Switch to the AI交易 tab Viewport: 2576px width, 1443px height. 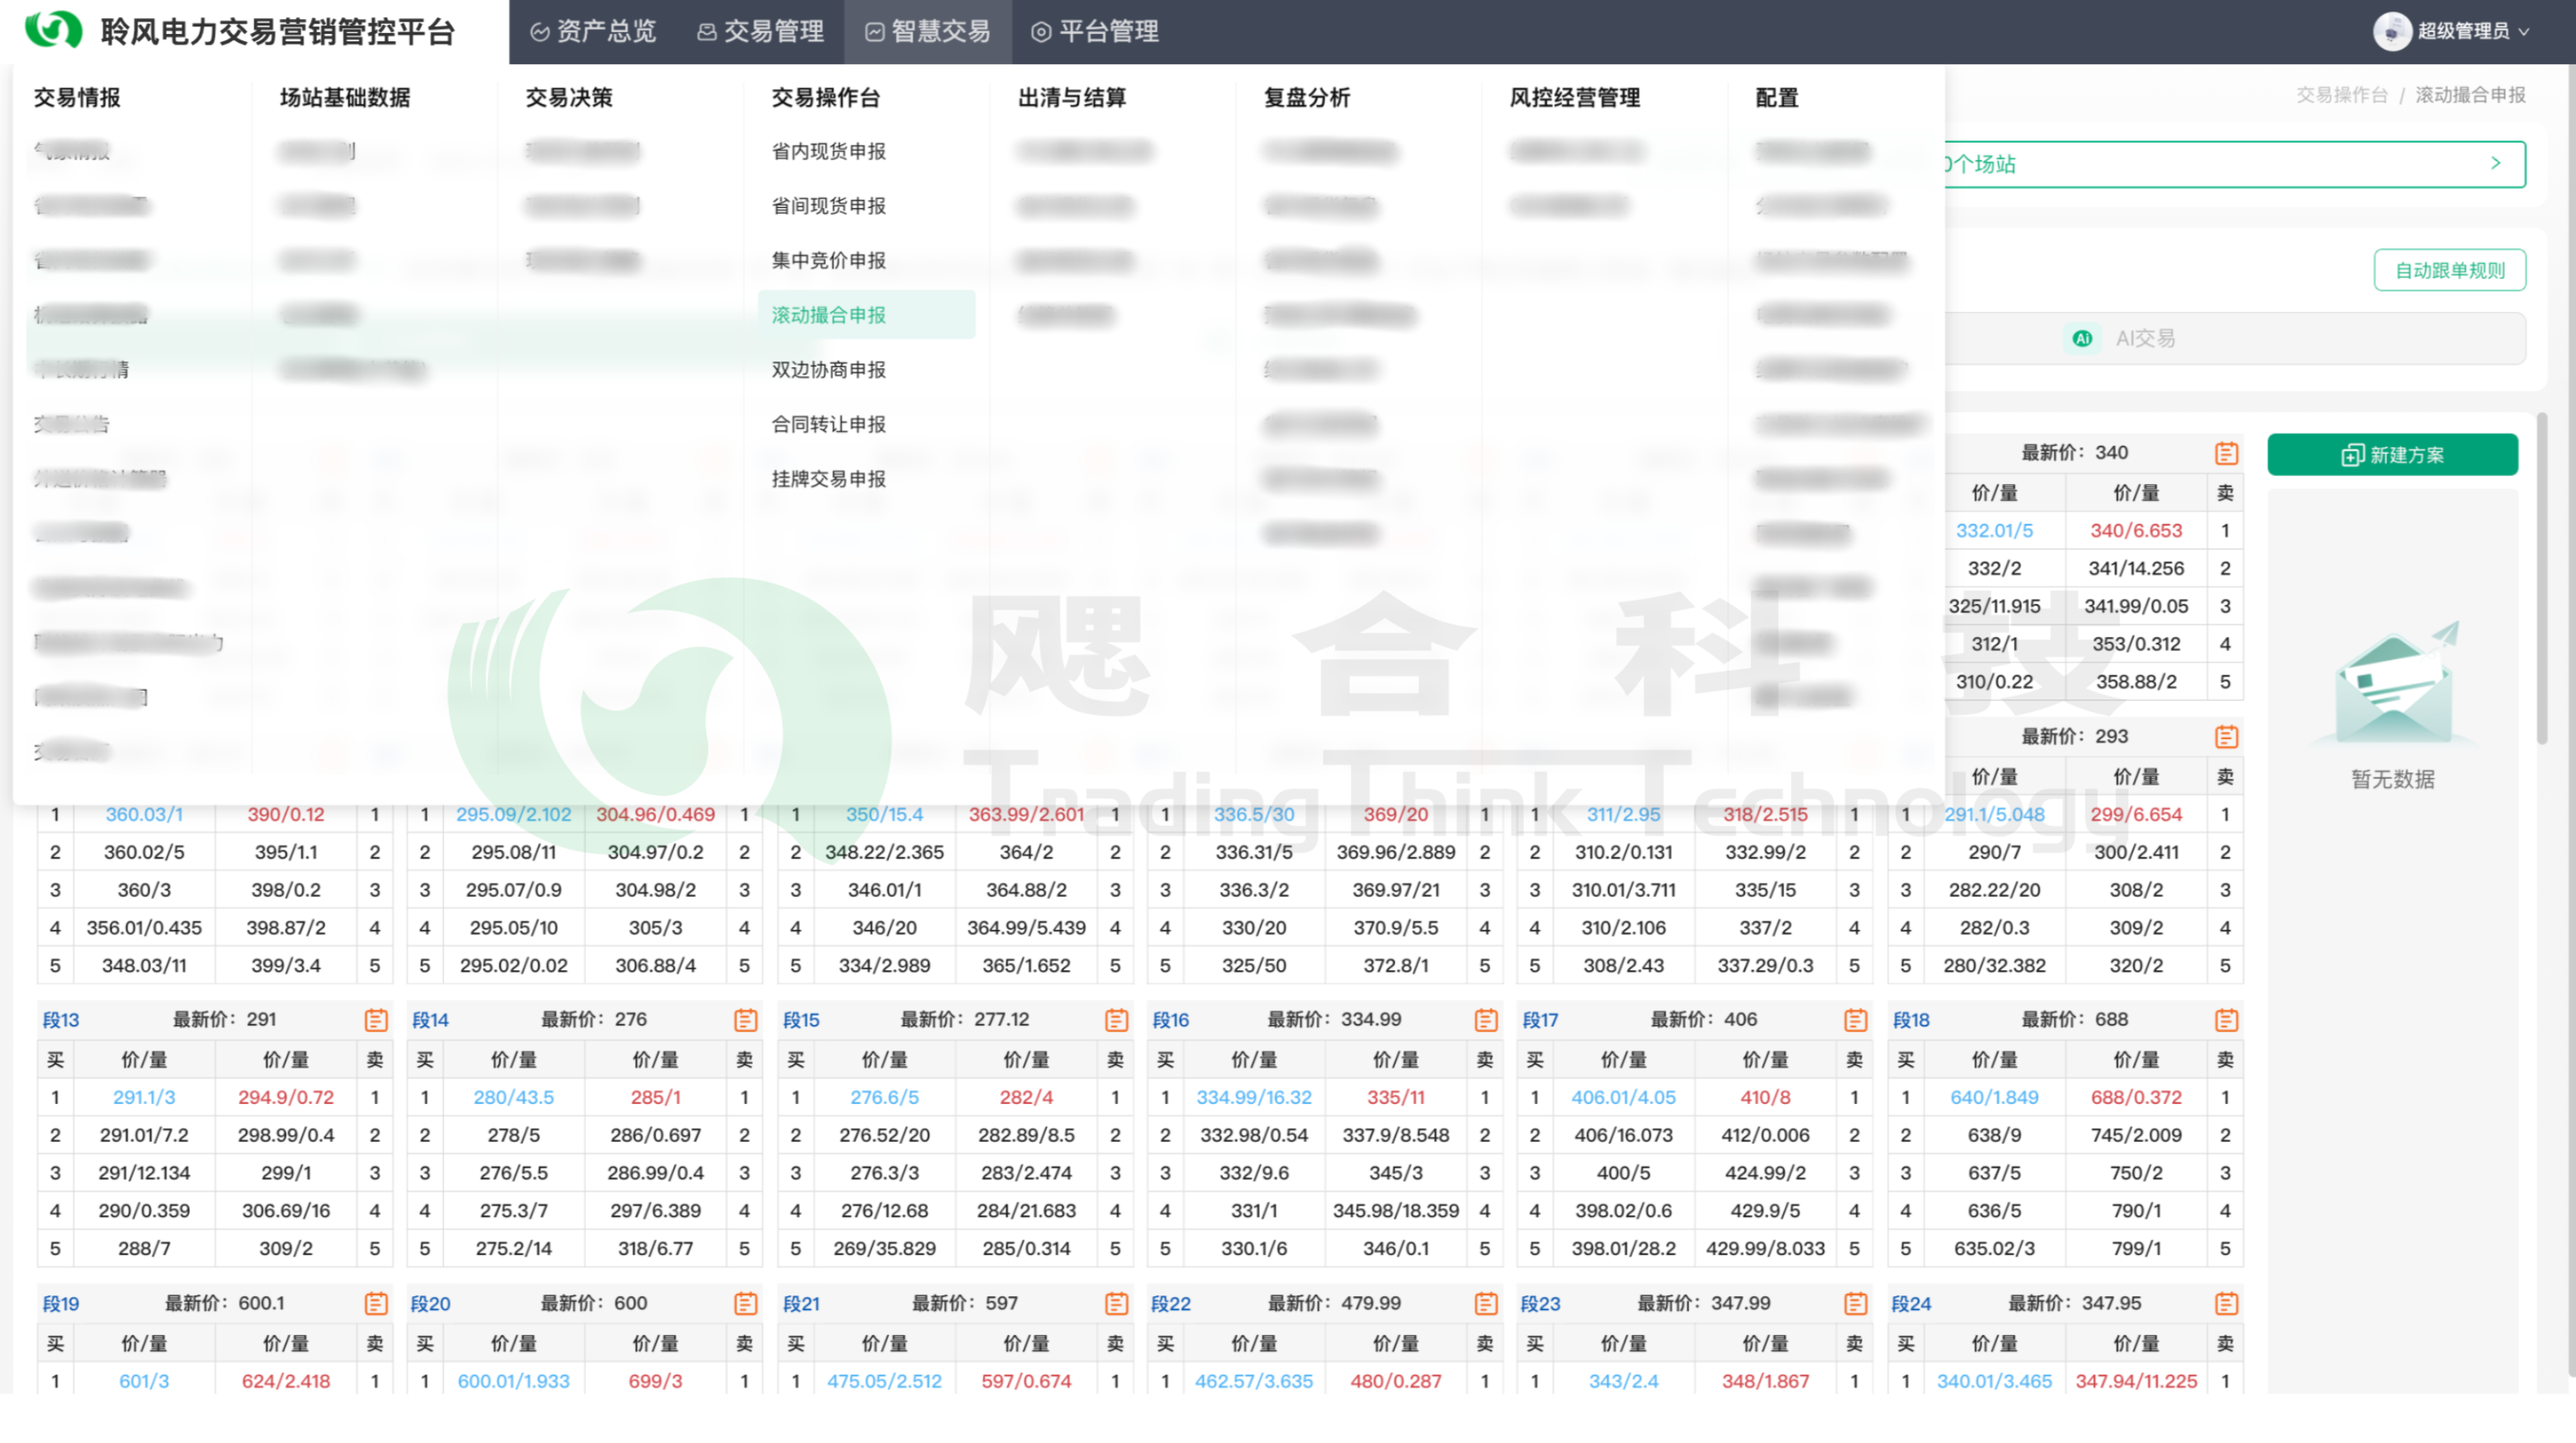pos(2145,339)
